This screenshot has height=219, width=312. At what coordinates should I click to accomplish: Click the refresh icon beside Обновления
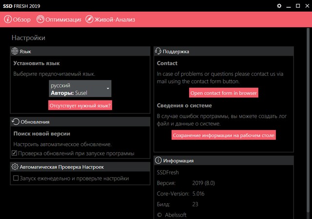15,122
